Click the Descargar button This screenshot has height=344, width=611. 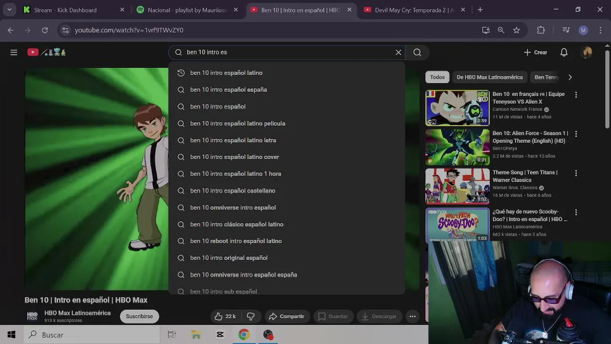(x=379, y=316)
